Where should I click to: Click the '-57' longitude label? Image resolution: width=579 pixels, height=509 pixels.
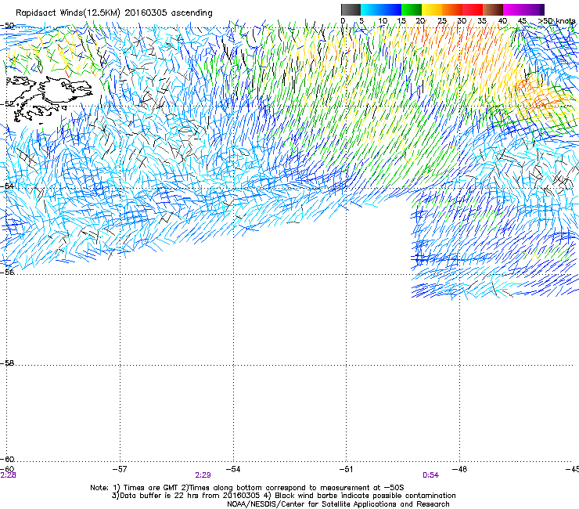tap(120, 469)
